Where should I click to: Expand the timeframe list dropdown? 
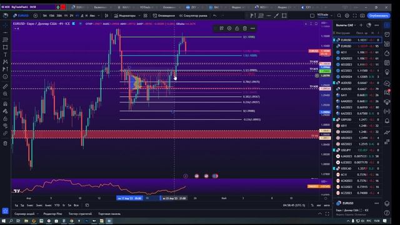99,16
